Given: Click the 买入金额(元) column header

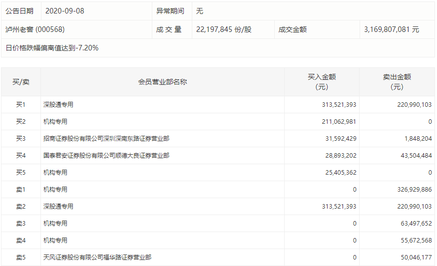Looking at the screenshot, I should point(322,82).
